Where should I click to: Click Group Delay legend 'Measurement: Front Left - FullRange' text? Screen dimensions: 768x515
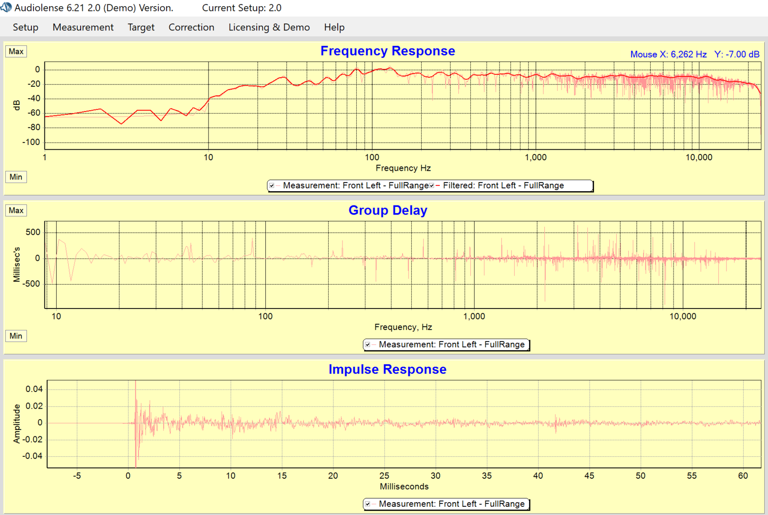[x=452, y=344]
